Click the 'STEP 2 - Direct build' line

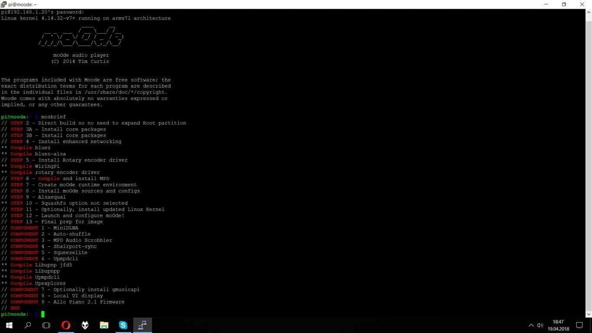click(94, 123)
